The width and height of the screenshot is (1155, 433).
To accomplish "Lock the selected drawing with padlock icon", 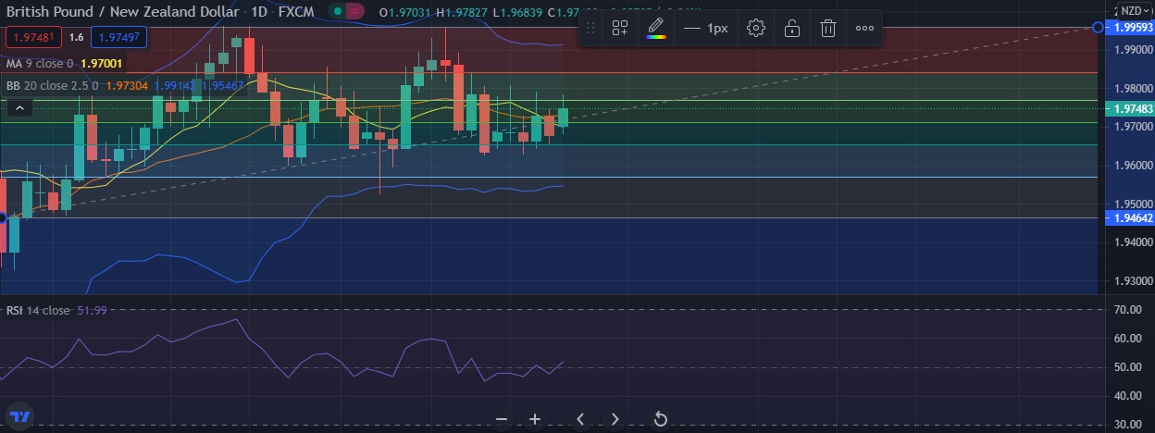I will pos(792,29).
